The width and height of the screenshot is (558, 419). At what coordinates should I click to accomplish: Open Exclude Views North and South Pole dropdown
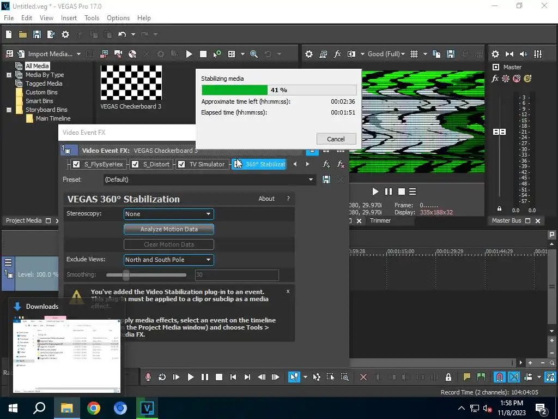coord(169,260)
